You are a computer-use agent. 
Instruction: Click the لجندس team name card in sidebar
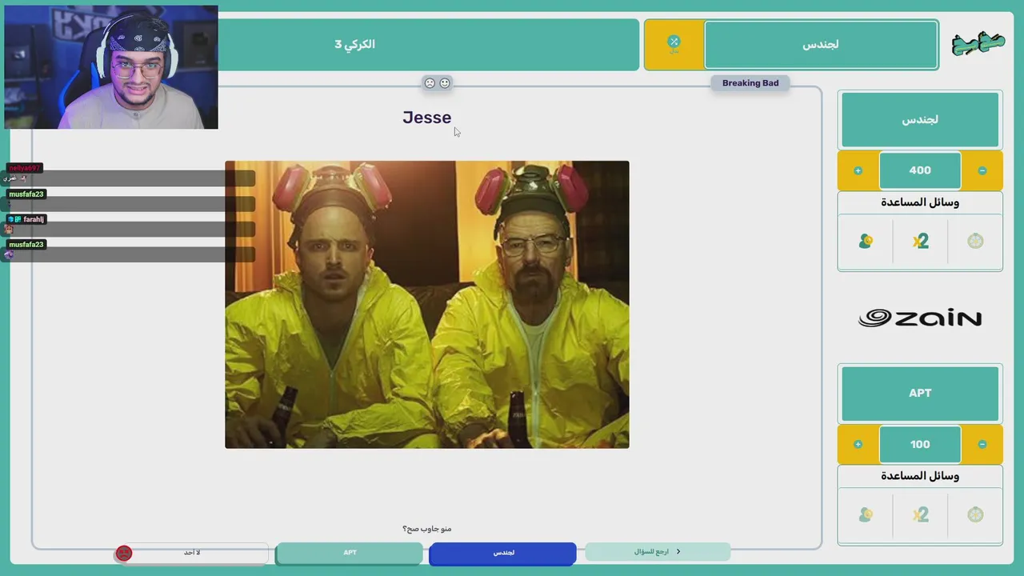point(920,119)
